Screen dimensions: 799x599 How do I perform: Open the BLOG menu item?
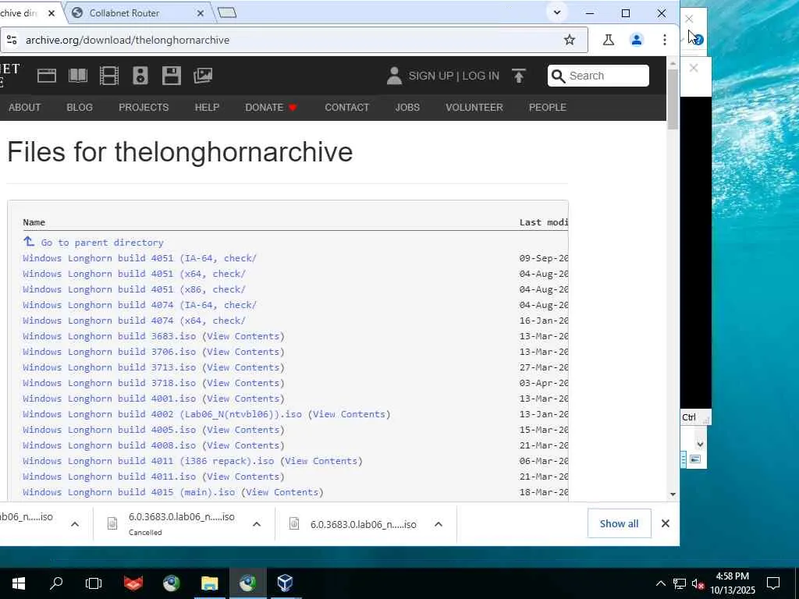tap(80, 108)
